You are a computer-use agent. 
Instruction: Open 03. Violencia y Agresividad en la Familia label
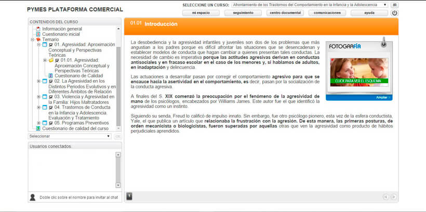(82, 99)
